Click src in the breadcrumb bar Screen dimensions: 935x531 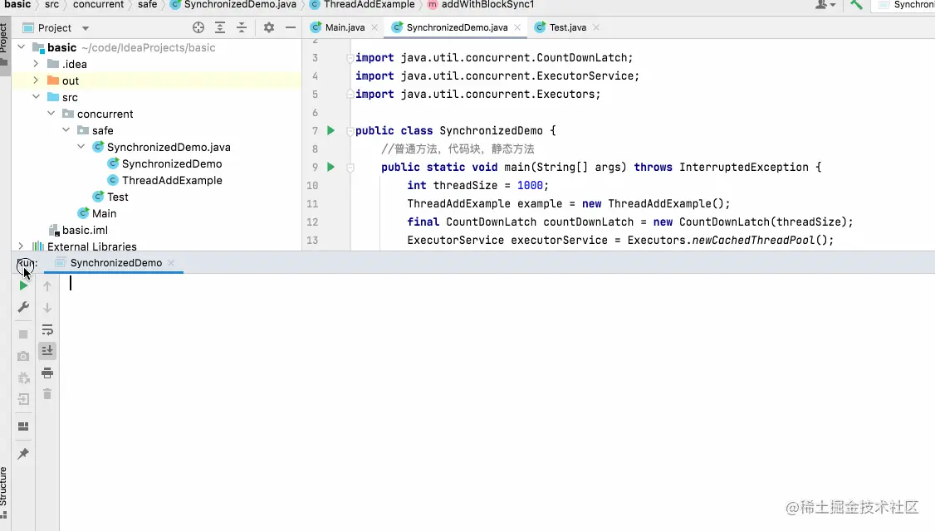pyautogui.click(x=51, y=5)
